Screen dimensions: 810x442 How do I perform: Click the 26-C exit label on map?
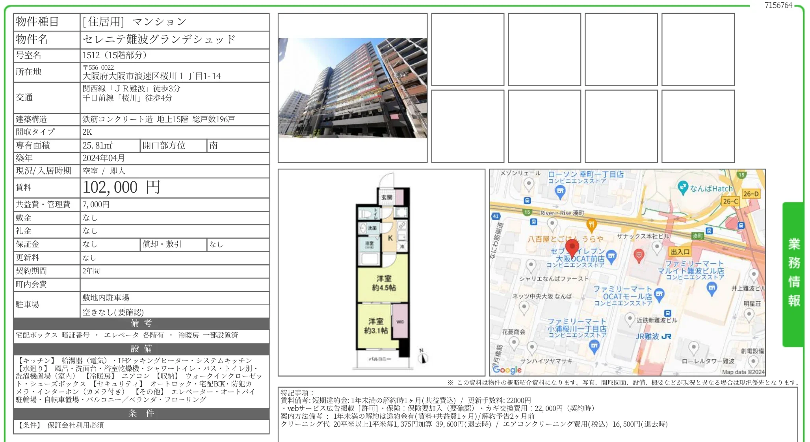pyautogui.click(x=730, y=201)
